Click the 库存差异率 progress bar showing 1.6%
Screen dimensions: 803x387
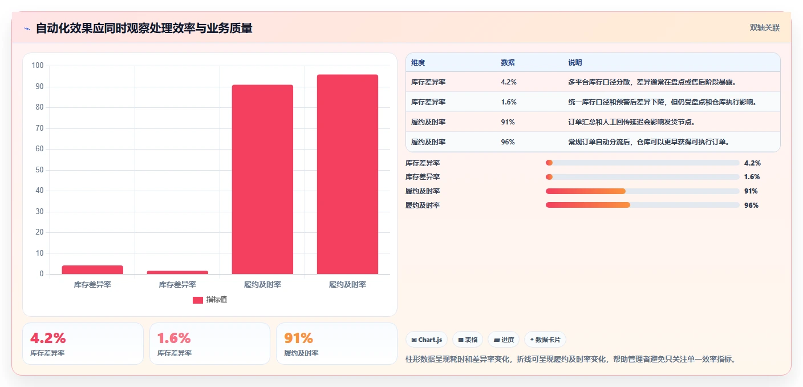643,177
